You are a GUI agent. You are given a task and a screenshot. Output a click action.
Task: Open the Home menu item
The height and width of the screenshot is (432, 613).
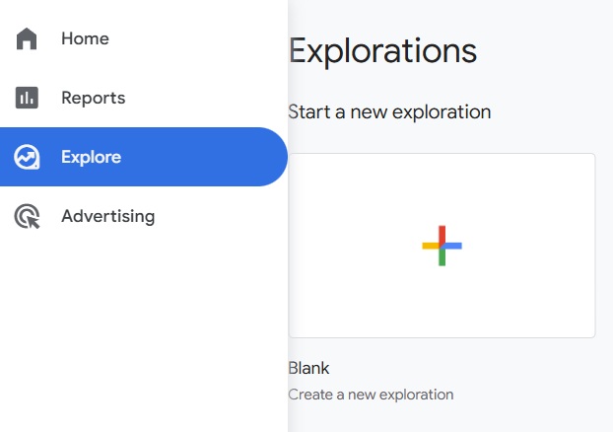(x=144, y=38)
